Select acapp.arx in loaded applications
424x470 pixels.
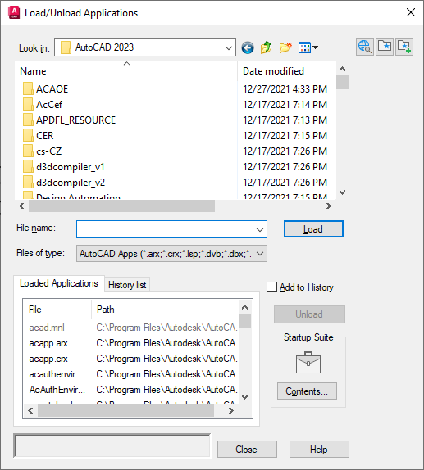(48, 343)
